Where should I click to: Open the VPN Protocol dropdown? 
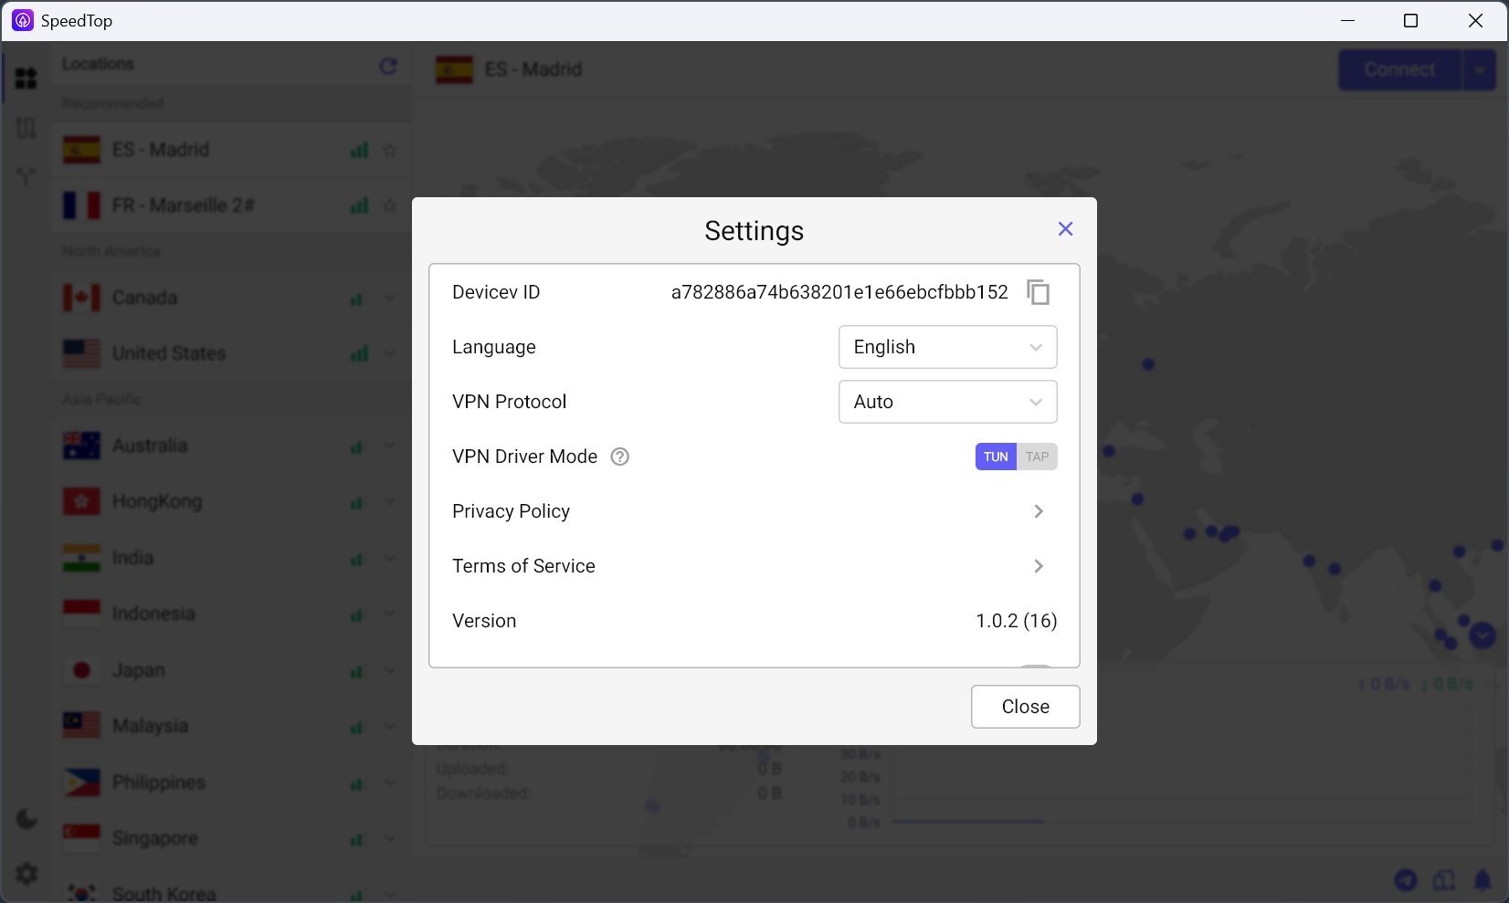tap(947, 402)
